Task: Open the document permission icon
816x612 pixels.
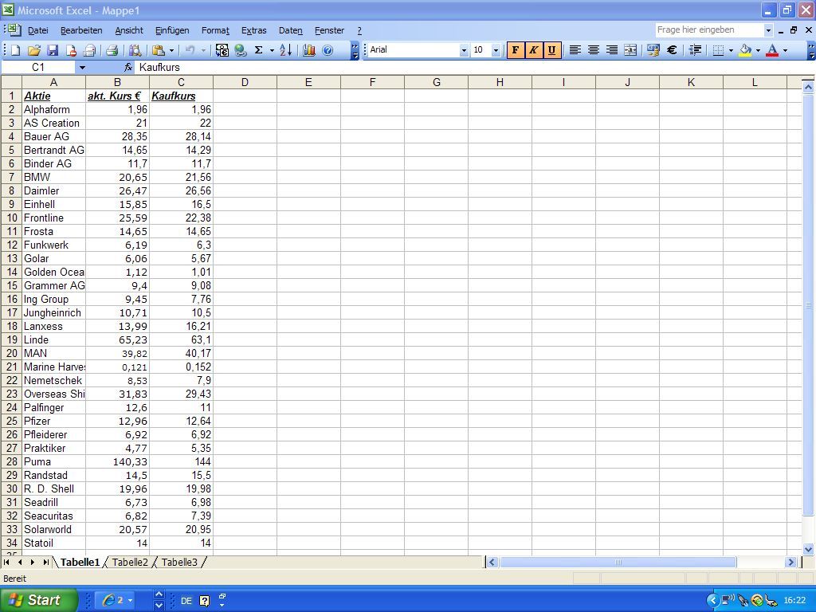Action: point(71,50)
